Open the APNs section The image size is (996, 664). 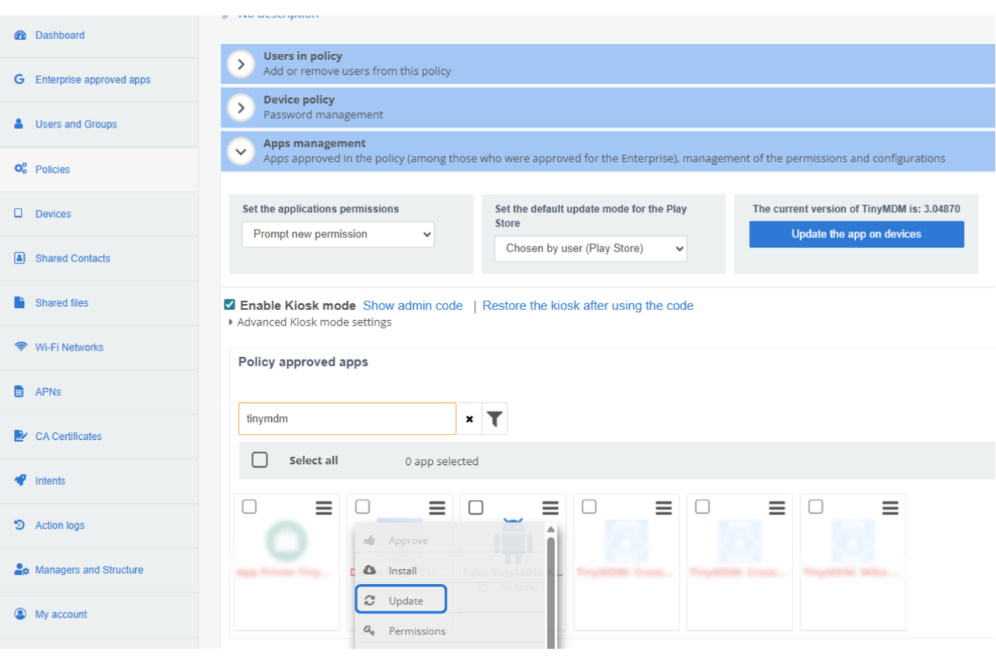pyautogui.click(x=48, y=392)
